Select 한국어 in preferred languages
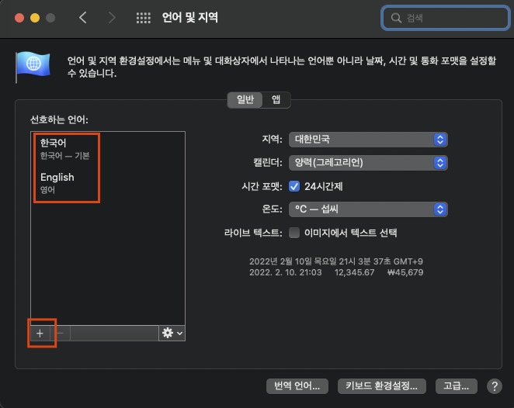The image size is (514, 408). [x=108, y=149]
